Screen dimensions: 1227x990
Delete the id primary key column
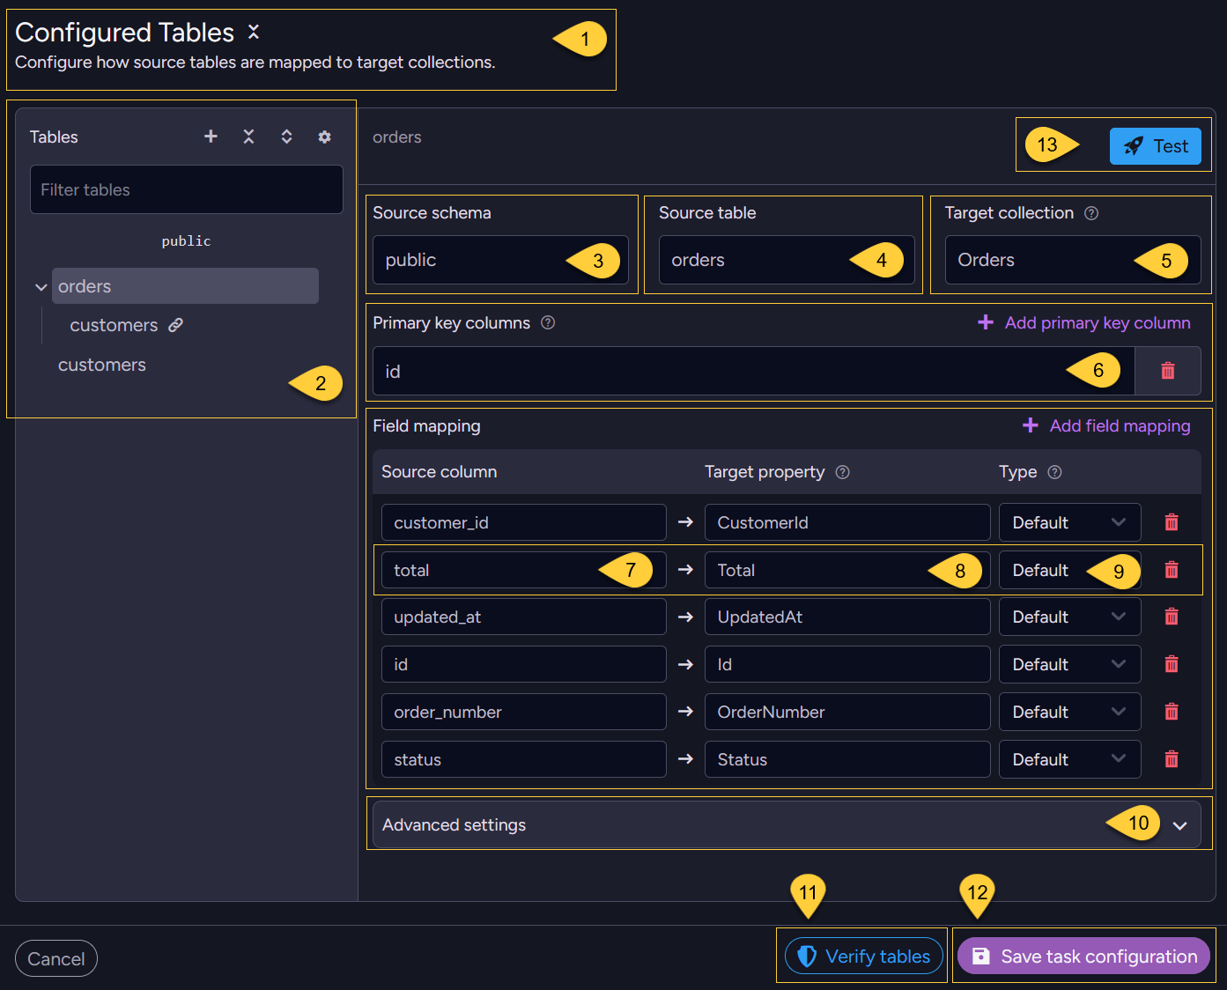click(x=1168, y=371)
